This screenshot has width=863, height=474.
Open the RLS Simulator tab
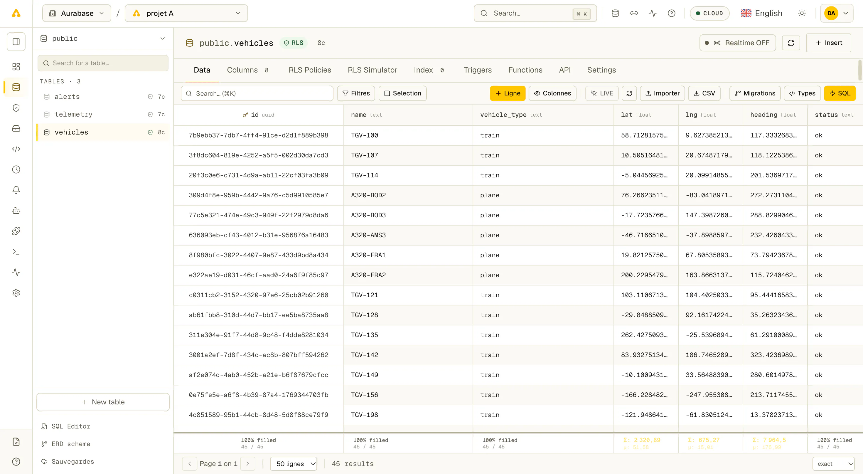(372, 70)
